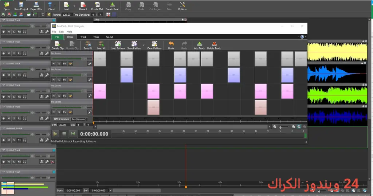Click Save Project in the main toolbar

point(21,6)
